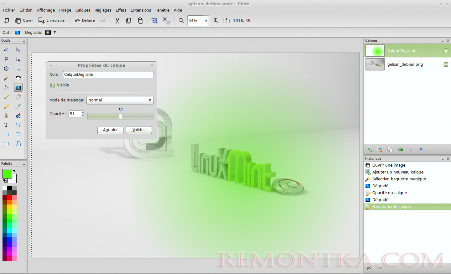Screen dimensions: 451x274
Task: Minimize the Palette panel
Action: (x=24, y=164)
